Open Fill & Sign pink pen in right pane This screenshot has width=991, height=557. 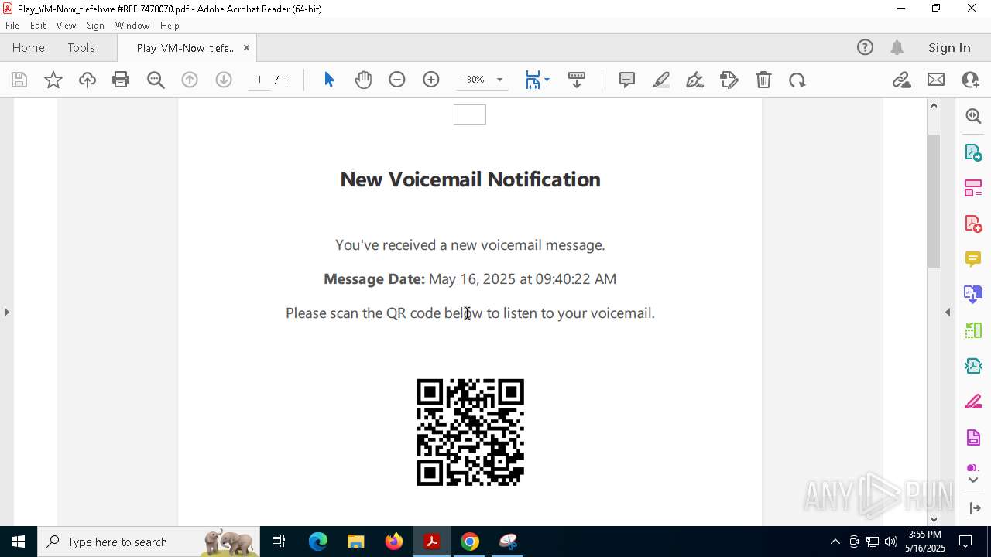tap(973, 402)
